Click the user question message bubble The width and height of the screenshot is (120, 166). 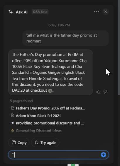65,38
